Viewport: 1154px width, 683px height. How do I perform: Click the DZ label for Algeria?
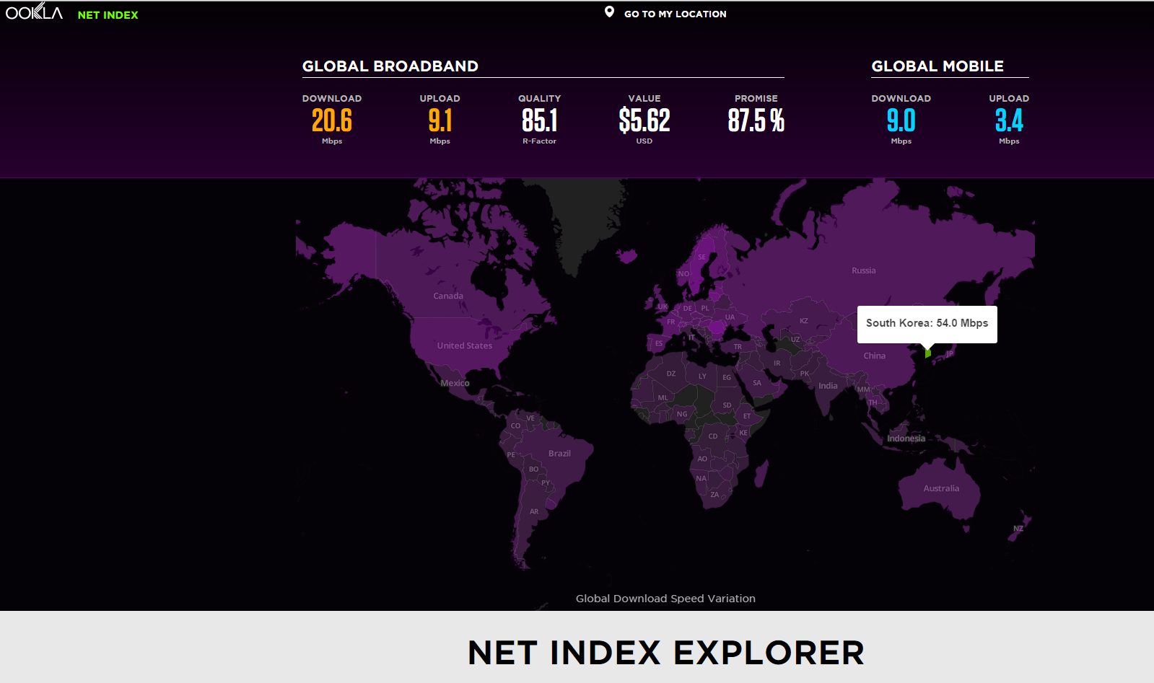[671, 374]
